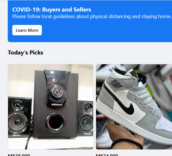Open the grey Jordan sneaker listing

(x=134, y=107)
